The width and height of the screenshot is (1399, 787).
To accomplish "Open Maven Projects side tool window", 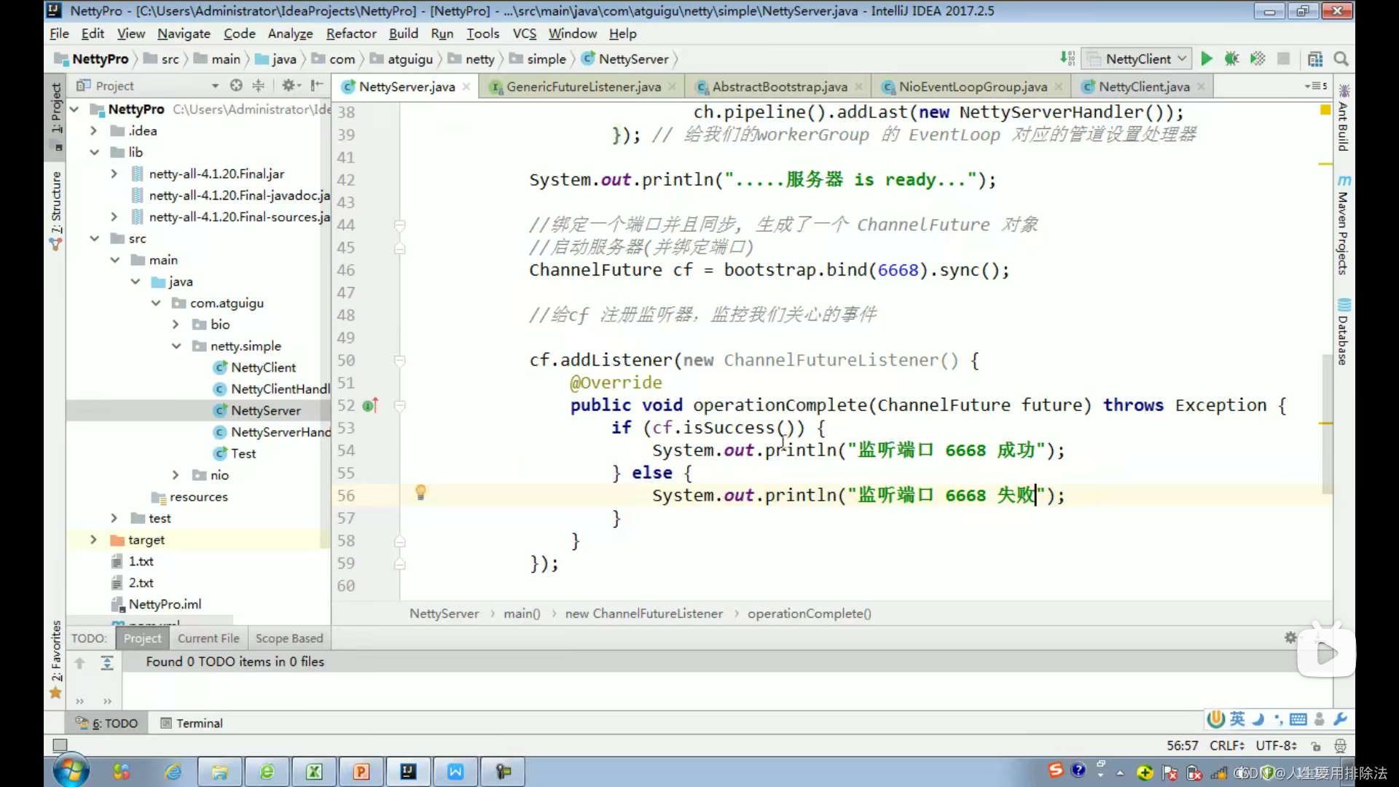I will (1344, 224).
